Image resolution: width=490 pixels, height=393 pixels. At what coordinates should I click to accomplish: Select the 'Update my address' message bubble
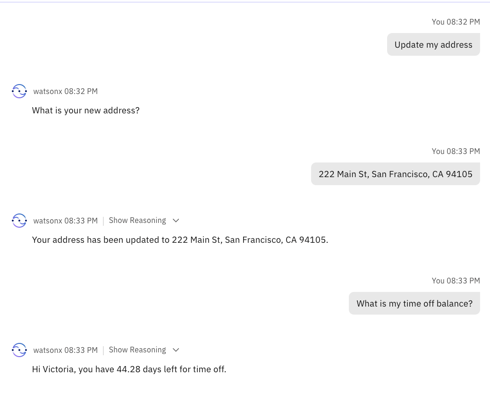click(433, 45)
